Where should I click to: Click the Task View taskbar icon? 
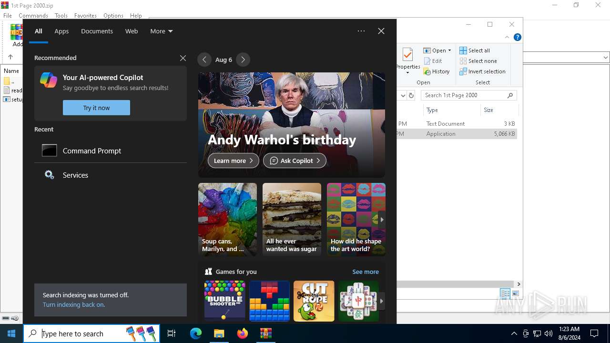pyautogui.click(x=172, y=333)
